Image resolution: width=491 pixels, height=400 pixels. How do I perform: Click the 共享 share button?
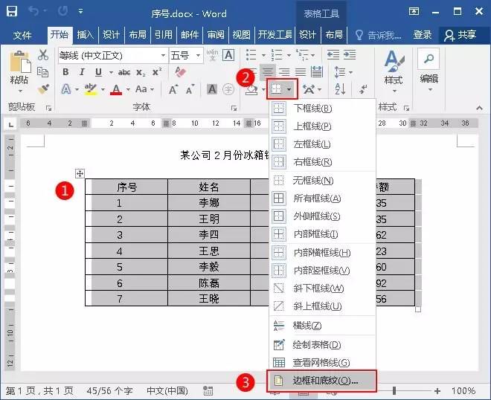460,35
